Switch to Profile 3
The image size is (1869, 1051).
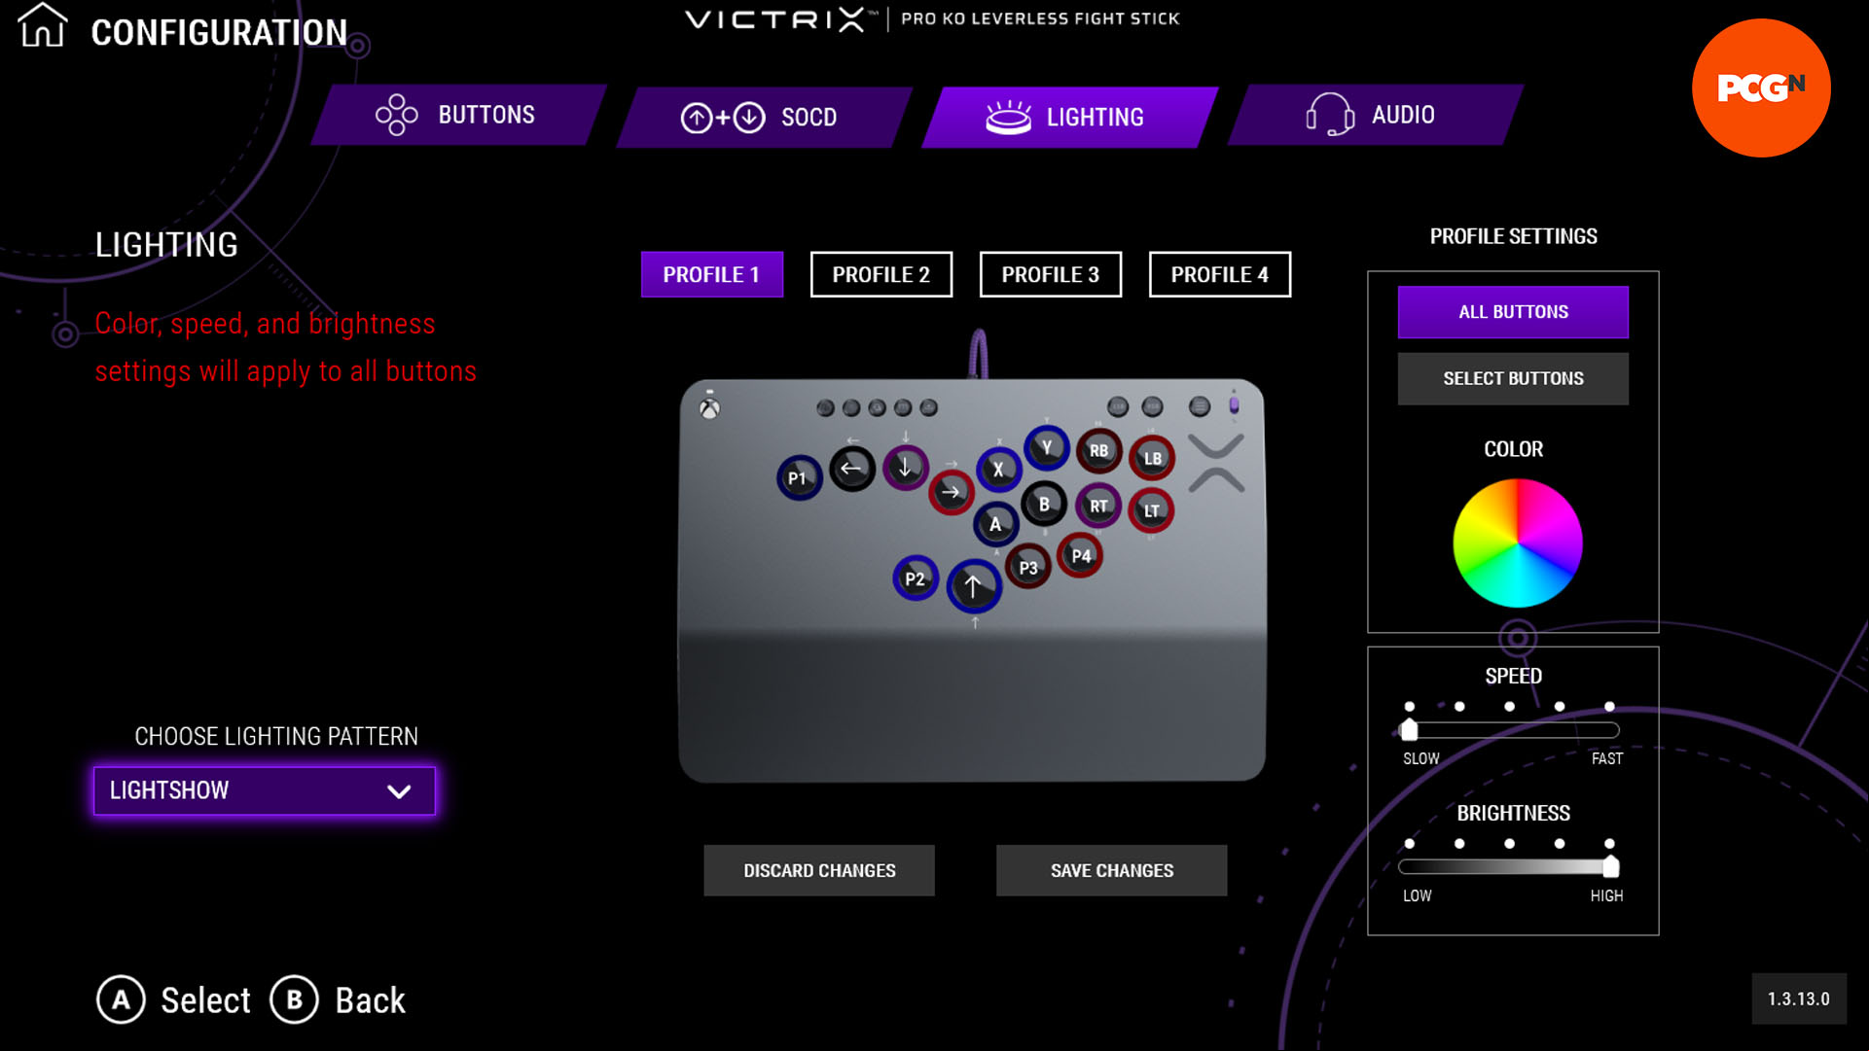(1051, 274)
